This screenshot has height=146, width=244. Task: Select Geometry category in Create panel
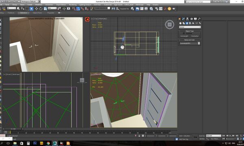(x=180, y=23)
